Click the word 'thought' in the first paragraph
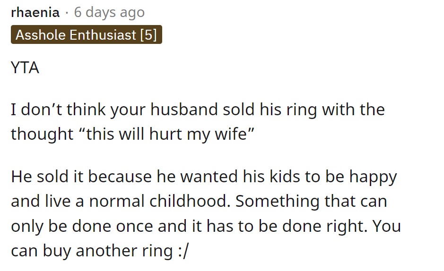Screen dimensions: 444x271 [x=42, y=134]
